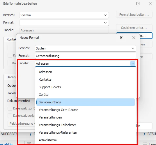Collapse the Tabelle dropdown using its arrow
Viewport: 156px width, 145px height.
tap(133, 63)
